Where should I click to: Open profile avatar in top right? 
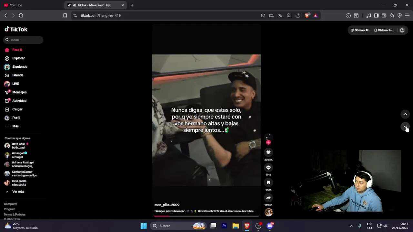tap(402, 30)
